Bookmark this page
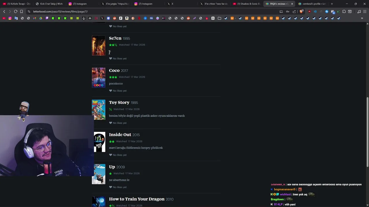369x207 pixels. [21, 11]
